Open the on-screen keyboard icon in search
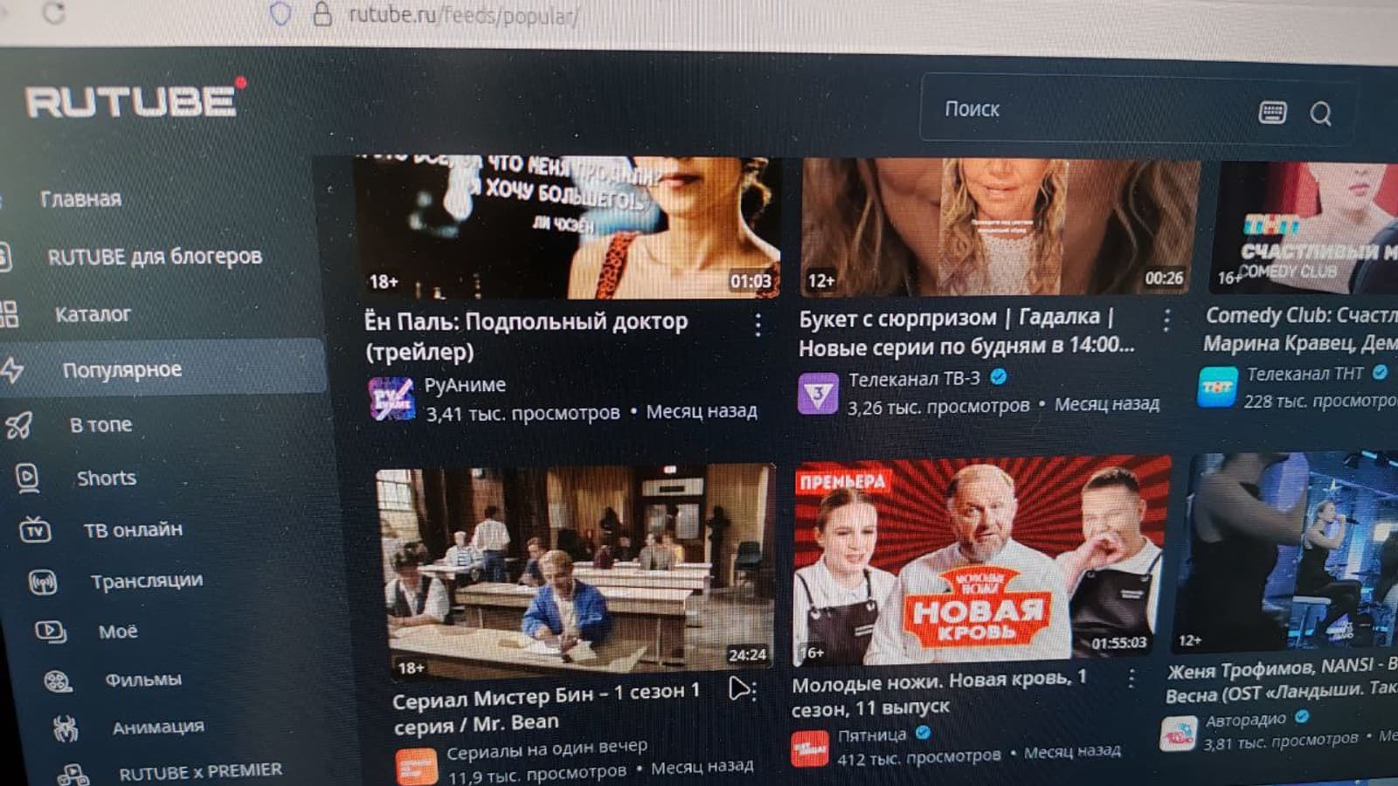Screen dimensions: 1398x786 point(1272,112)
